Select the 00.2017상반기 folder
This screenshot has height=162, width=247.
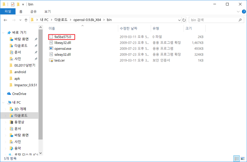pos(25,65)
